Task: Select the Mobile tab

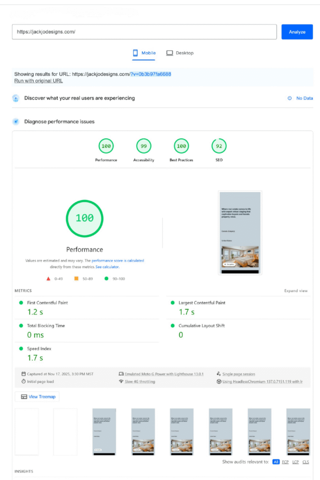Action: click(x=144, y=53)
